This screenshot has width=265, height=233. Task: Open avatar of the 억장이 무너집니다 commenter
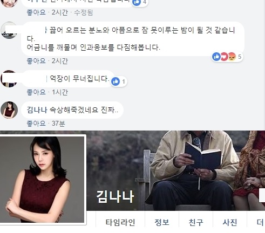pyautogui.click(x=9, y=79)
